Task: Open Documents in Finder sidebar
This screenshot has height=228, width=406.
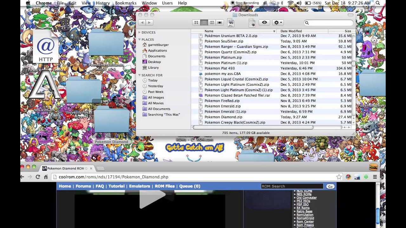Action: 154,56
